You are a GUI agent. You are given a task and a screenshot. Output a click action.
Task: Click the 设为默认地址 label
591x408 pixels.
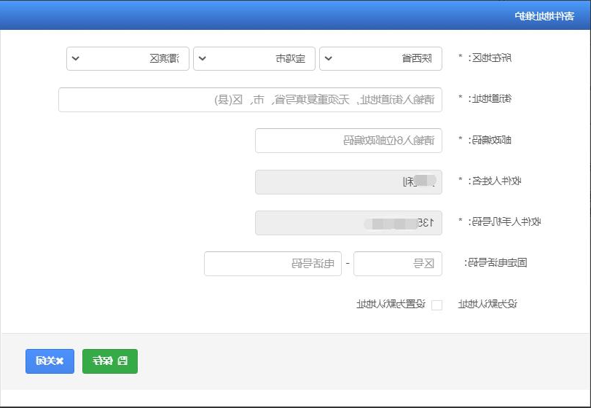click(487, 304)
